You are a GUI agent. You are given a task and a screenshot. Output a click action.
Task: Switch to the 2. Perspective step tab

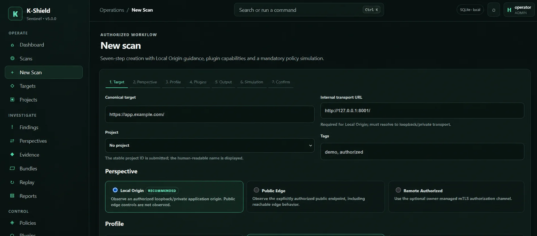[x=145, y=82]
